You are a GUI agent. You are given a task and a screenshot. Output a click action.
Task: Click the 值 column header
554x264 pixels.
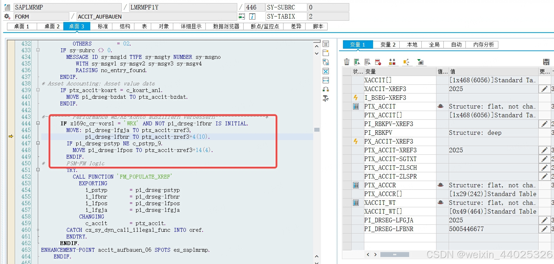click(493, 71)
